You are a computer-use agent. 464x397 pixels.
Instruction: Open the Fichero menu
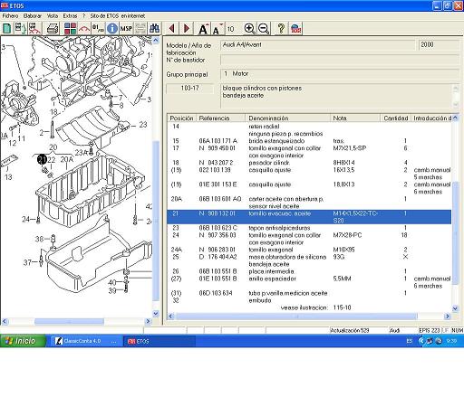[11, 15]
